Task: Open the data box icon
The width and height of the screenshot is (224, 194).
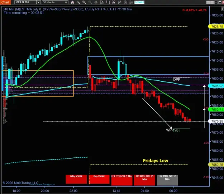Action: [102, 2]
